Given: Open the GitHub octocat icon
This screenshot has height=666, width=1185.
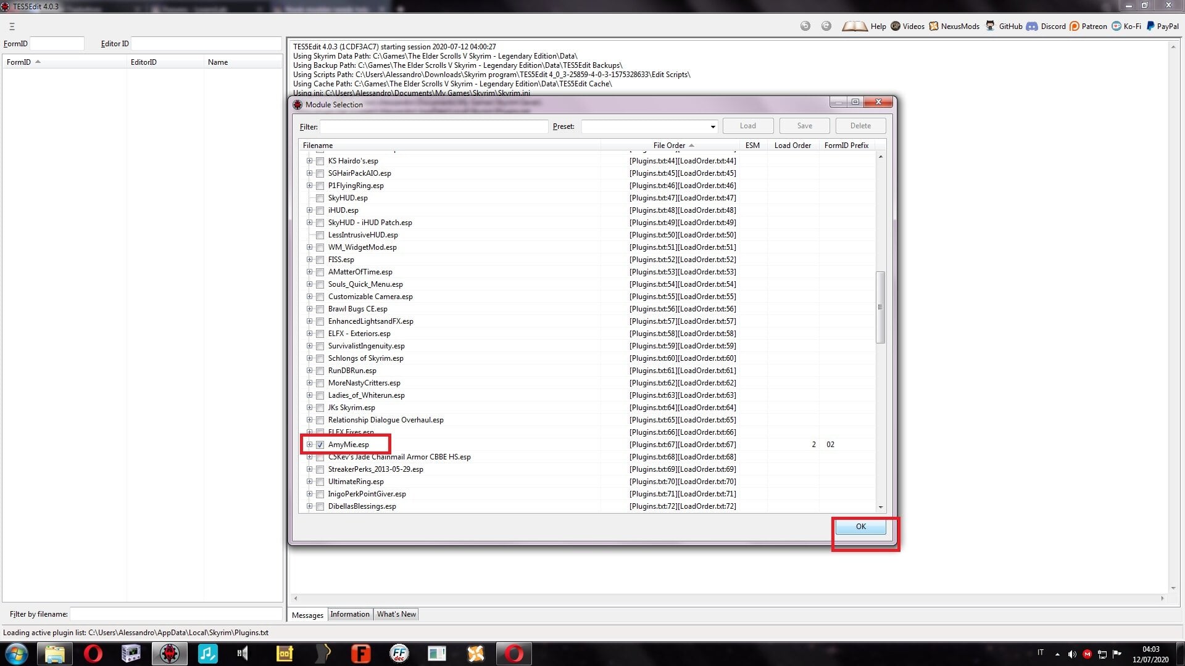Looking at the screenshot, I should click(x=991, y=26).
